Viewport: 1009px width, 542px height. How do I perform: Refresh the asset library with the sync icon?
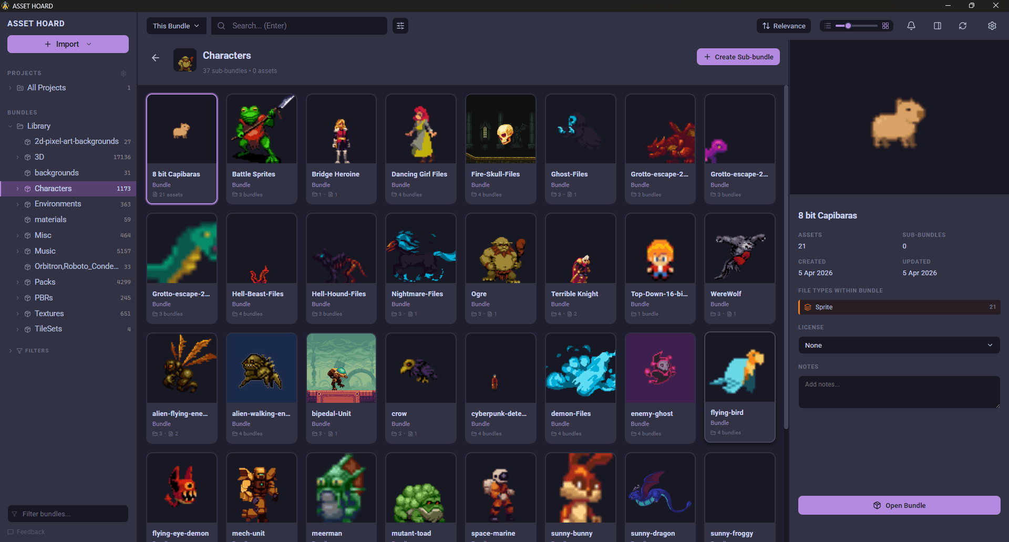(963, 26)
